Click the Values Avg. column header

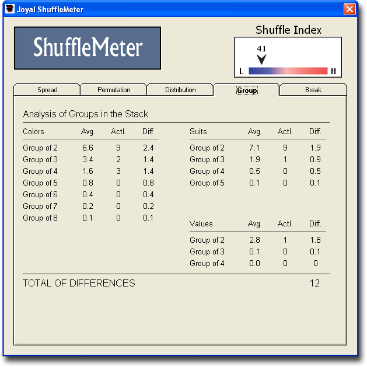pyautogui.click(x=254, y=224)
